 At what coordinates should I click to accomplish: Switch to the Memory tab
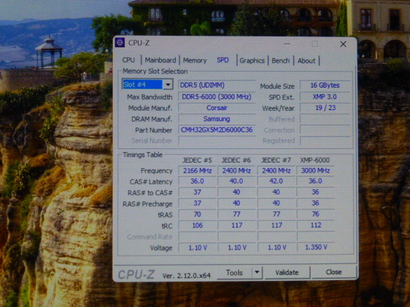tap(195, 60)
